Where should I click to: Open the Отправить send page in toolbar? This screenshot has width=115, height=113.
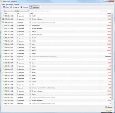coord(14,7)
